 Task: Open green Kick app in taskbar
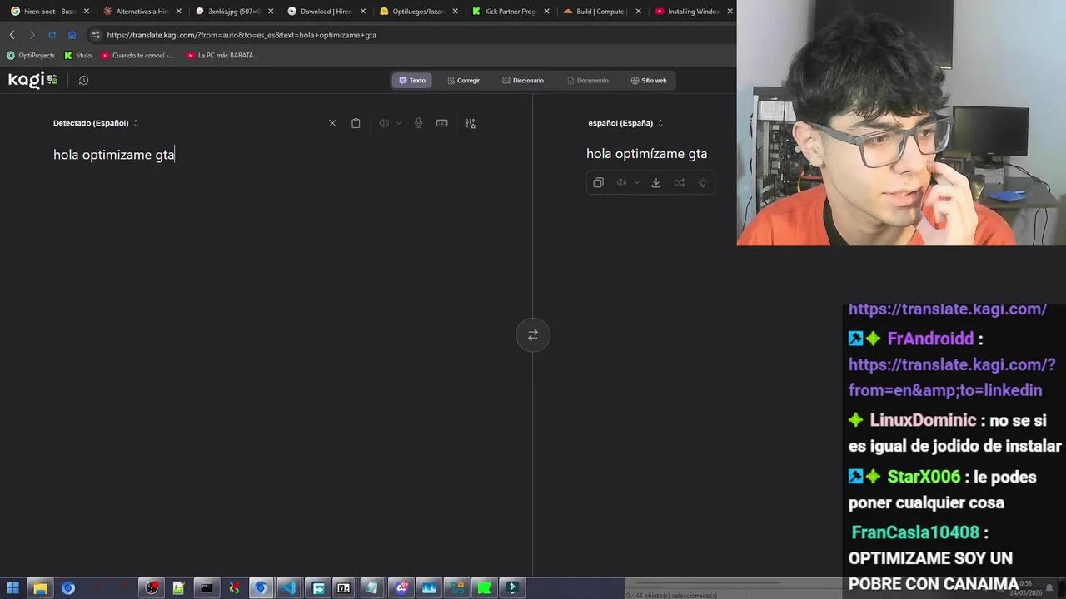484,588
